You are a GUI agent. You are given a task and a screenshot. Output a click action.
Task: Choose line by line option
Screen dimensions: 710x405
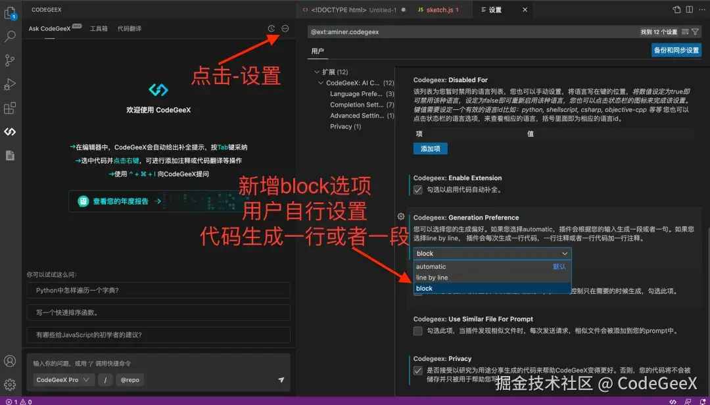click(492, 277)
